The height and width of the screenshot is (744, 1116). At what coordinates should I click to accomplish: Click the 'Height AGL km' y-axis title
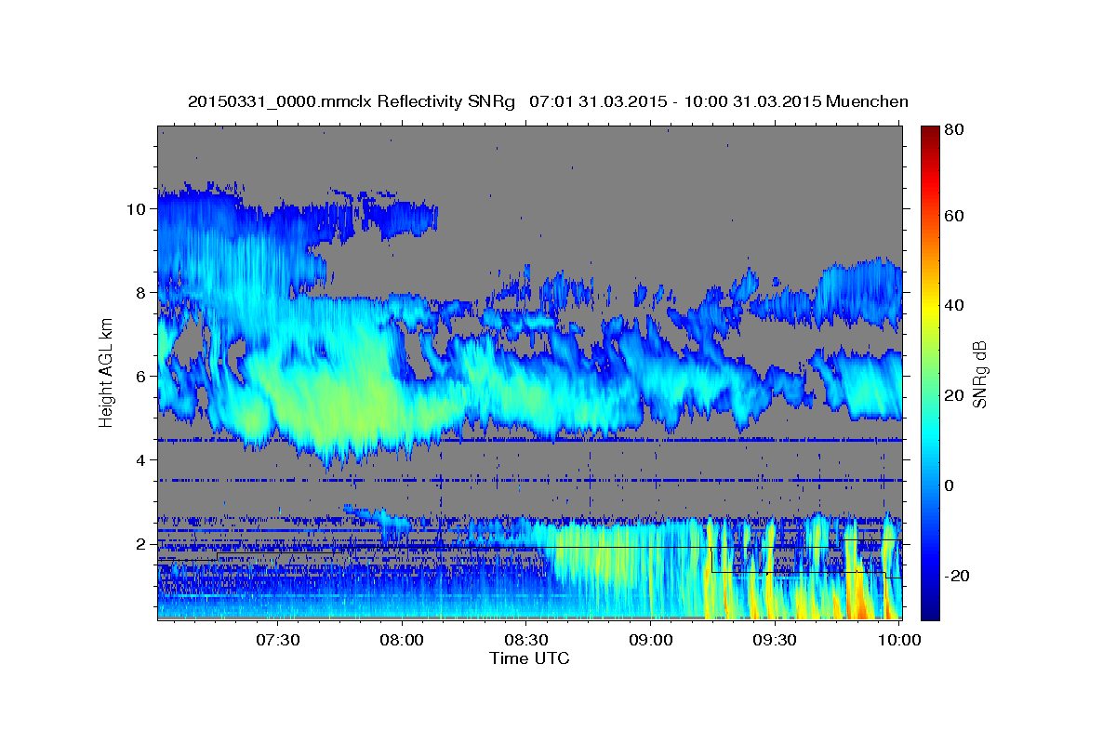pos(106,372)
